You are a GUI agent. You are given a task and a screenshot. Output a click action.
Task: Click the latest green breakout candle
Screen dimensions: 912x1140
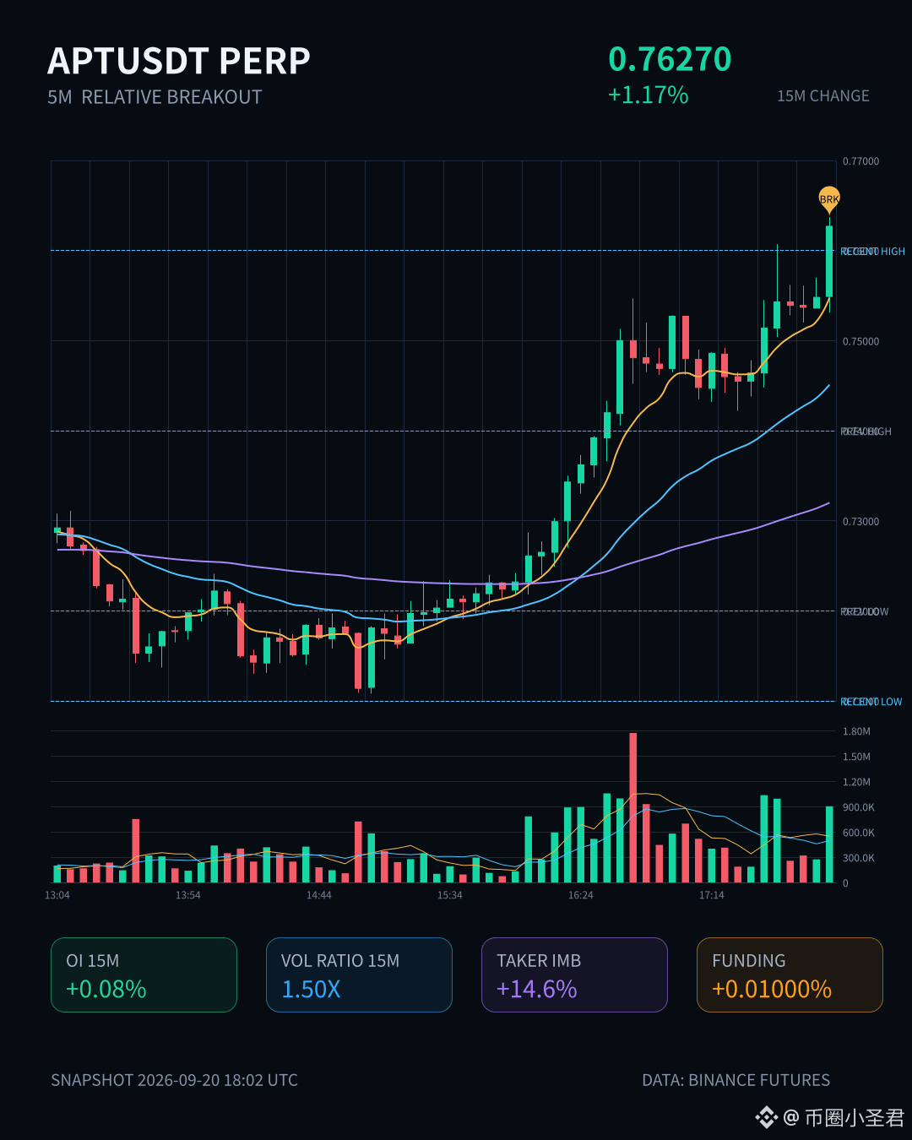829,261
